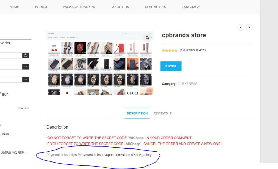
Task: Go to next product arrow
Action: coord(249,27)
